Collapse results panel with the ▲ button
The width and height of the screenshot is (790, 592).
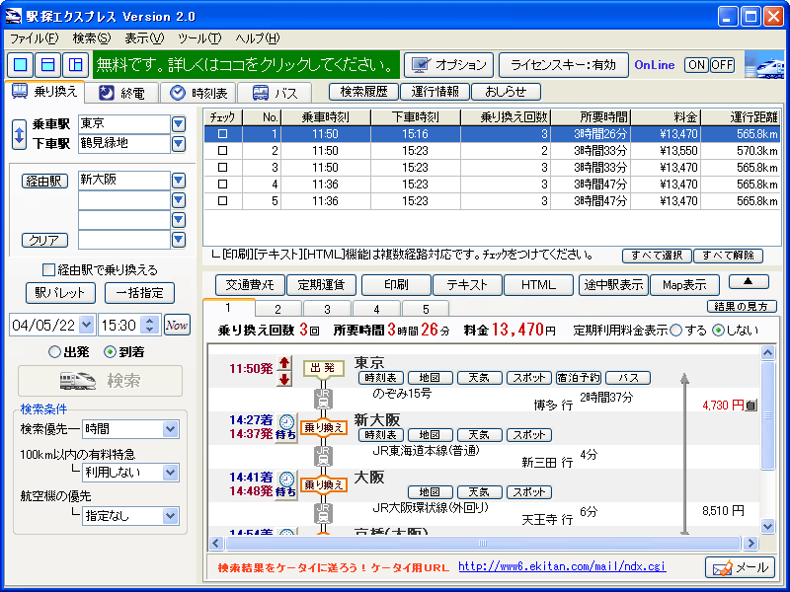pos(749,282)
